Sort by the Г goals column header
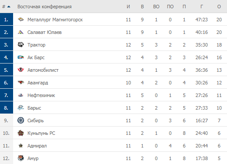 point(202,7)
